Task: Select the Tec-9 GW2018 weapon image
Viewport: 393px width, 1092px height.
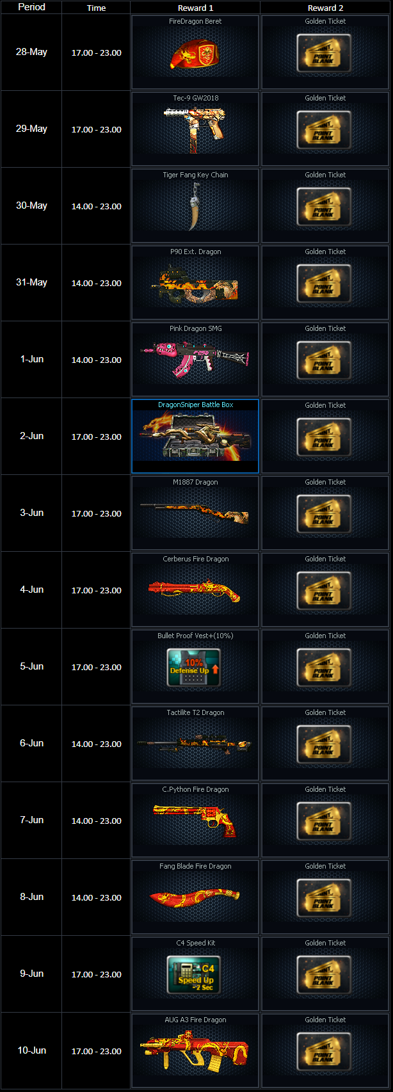Action: (195, 129)
